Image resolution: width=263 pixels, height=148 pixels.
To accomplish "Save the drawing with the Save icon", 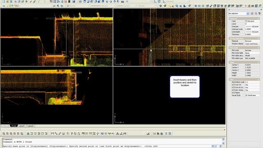I will (x=11, y=1).
